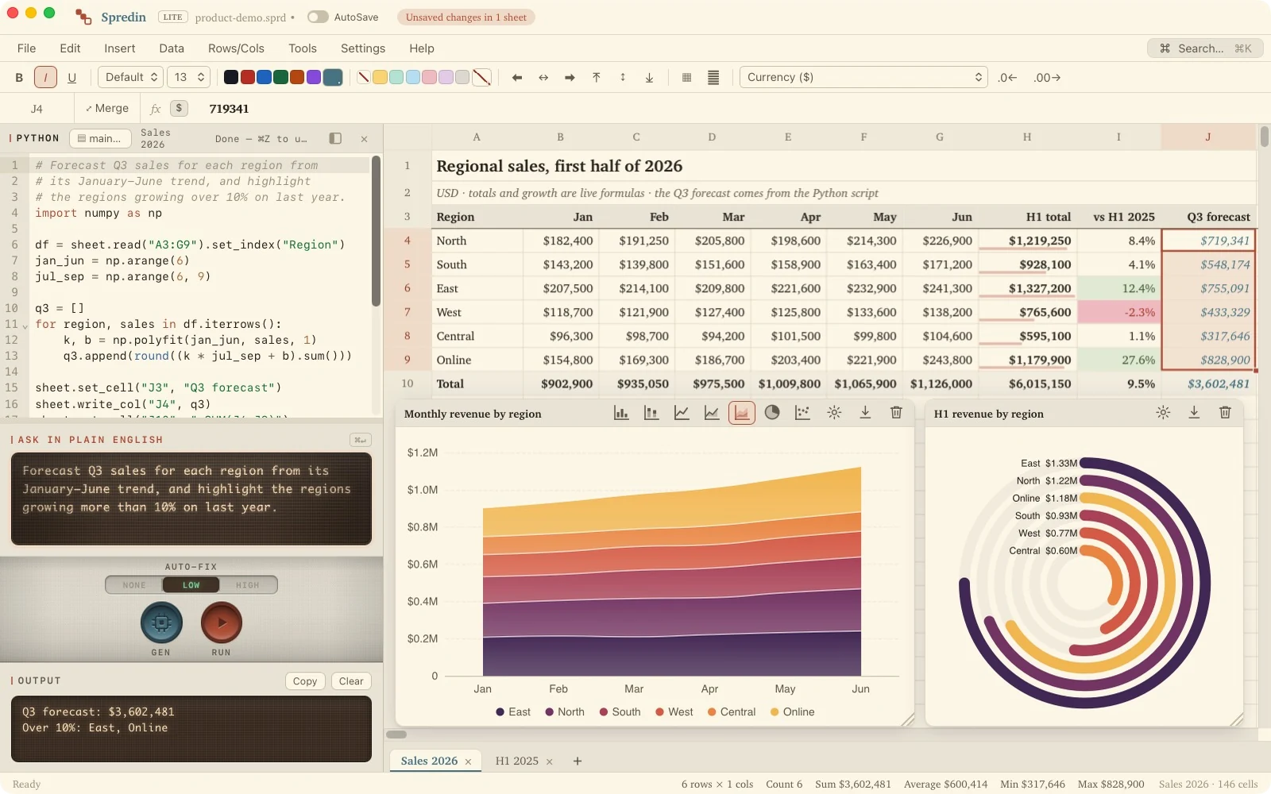1271x794 pixels.
Task: Clear the output panel
Action: pos(351,681)
